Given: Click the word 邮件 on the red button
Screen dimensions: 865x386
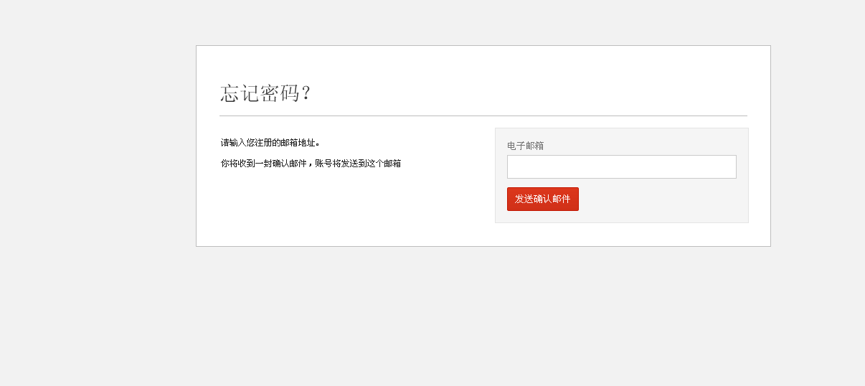Looking at the screenshot, I should [562, 199].
